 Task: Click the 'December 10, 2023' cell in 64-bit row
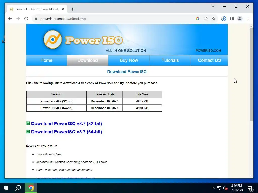click(x=105, y=108)
